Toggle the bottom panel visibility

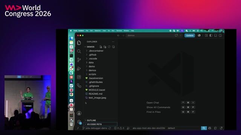[x=216, y=35]
